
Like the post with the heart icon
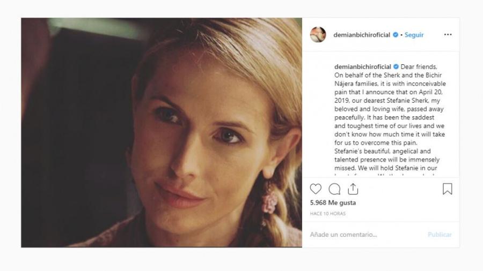tap(316, 189)
